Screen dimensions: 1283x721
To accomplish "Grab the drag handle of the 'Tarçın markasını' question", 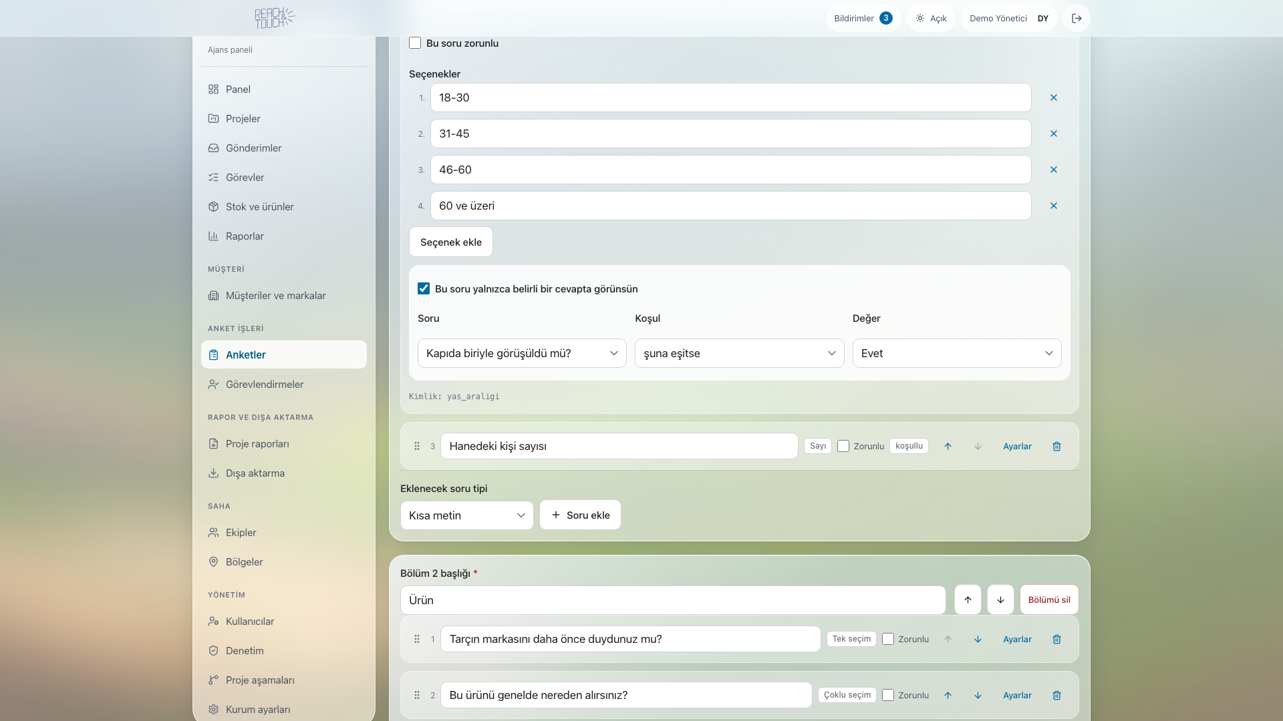I will coord(417,639).
